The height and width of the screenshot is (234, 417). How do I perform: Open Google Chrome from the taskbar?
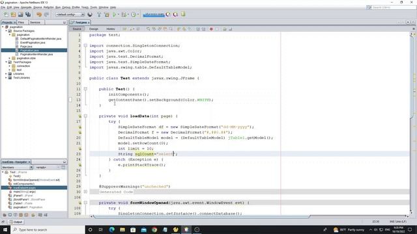154,229
